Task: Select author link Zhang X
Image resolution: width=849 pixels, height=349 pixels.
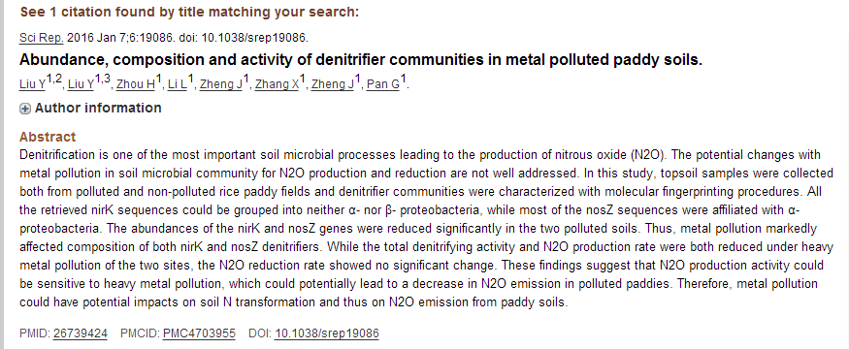Action: pyautogui.click(x=277, y=84)
